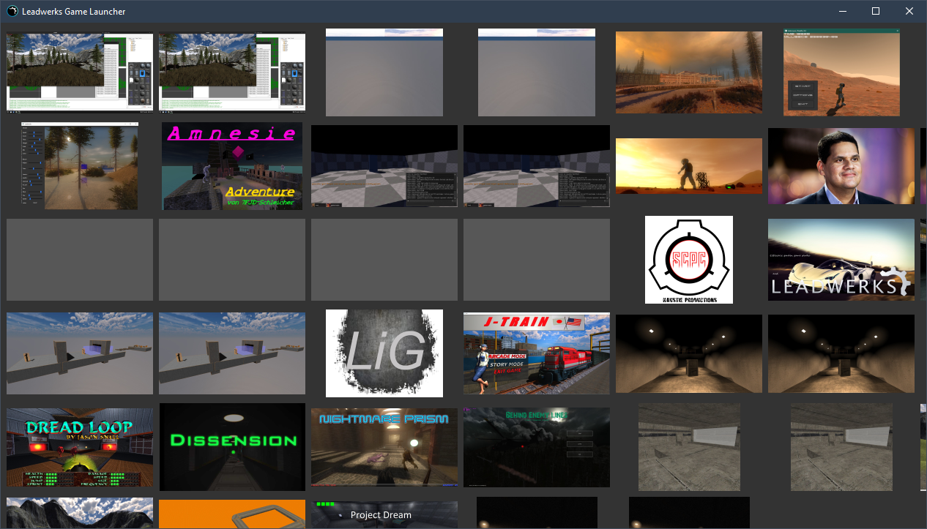Click the LiG logo game tile
Screen dimensions: 927x529
384,353
